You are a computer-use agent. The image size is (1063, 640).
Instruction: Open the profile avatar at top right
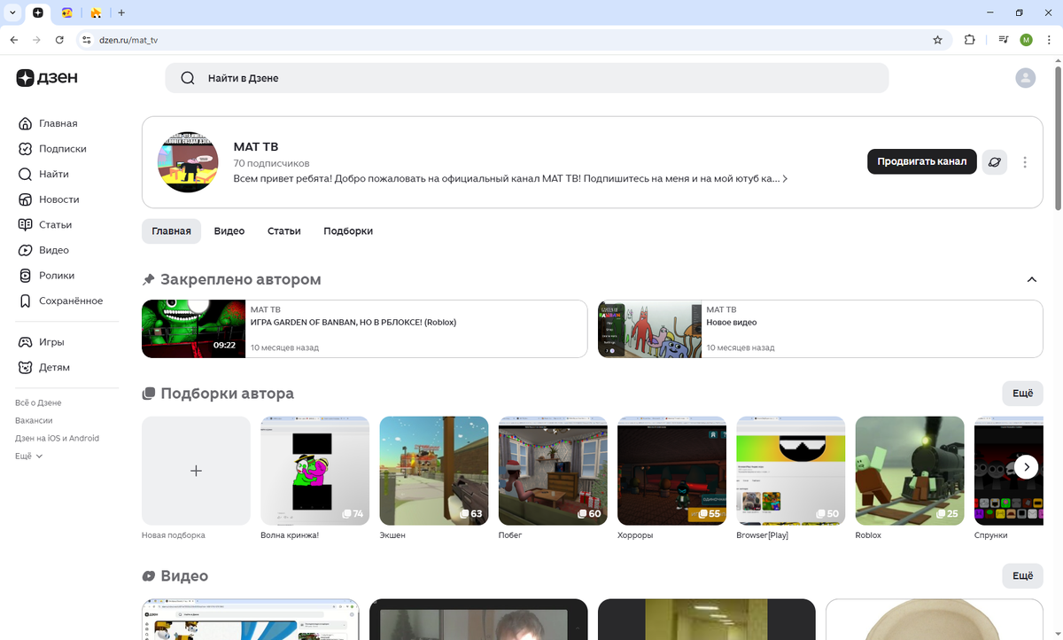point(1025,78)
